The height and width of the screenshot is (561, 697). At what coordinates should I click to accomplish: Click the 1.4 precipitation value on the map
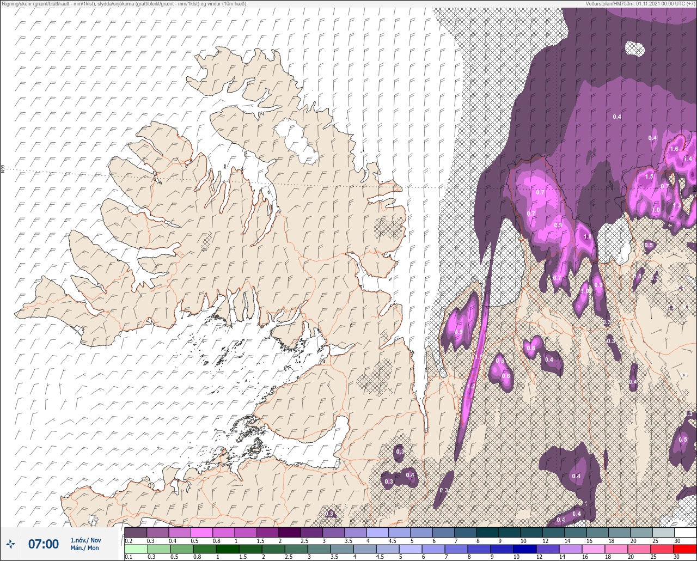point(687,158)
